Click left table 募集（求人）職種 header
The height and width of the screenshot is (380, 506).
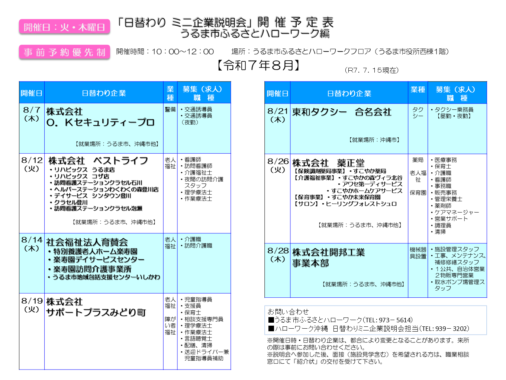pyautogui.click(x=204, y=93)
